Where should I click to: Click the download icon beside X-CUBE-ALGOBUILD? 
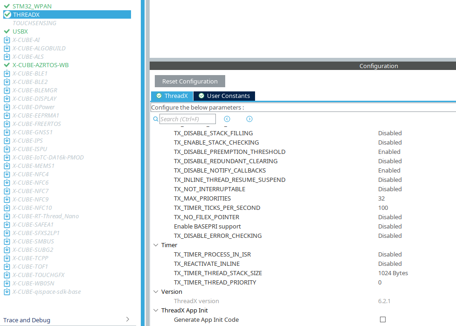[x=7, y=49]
